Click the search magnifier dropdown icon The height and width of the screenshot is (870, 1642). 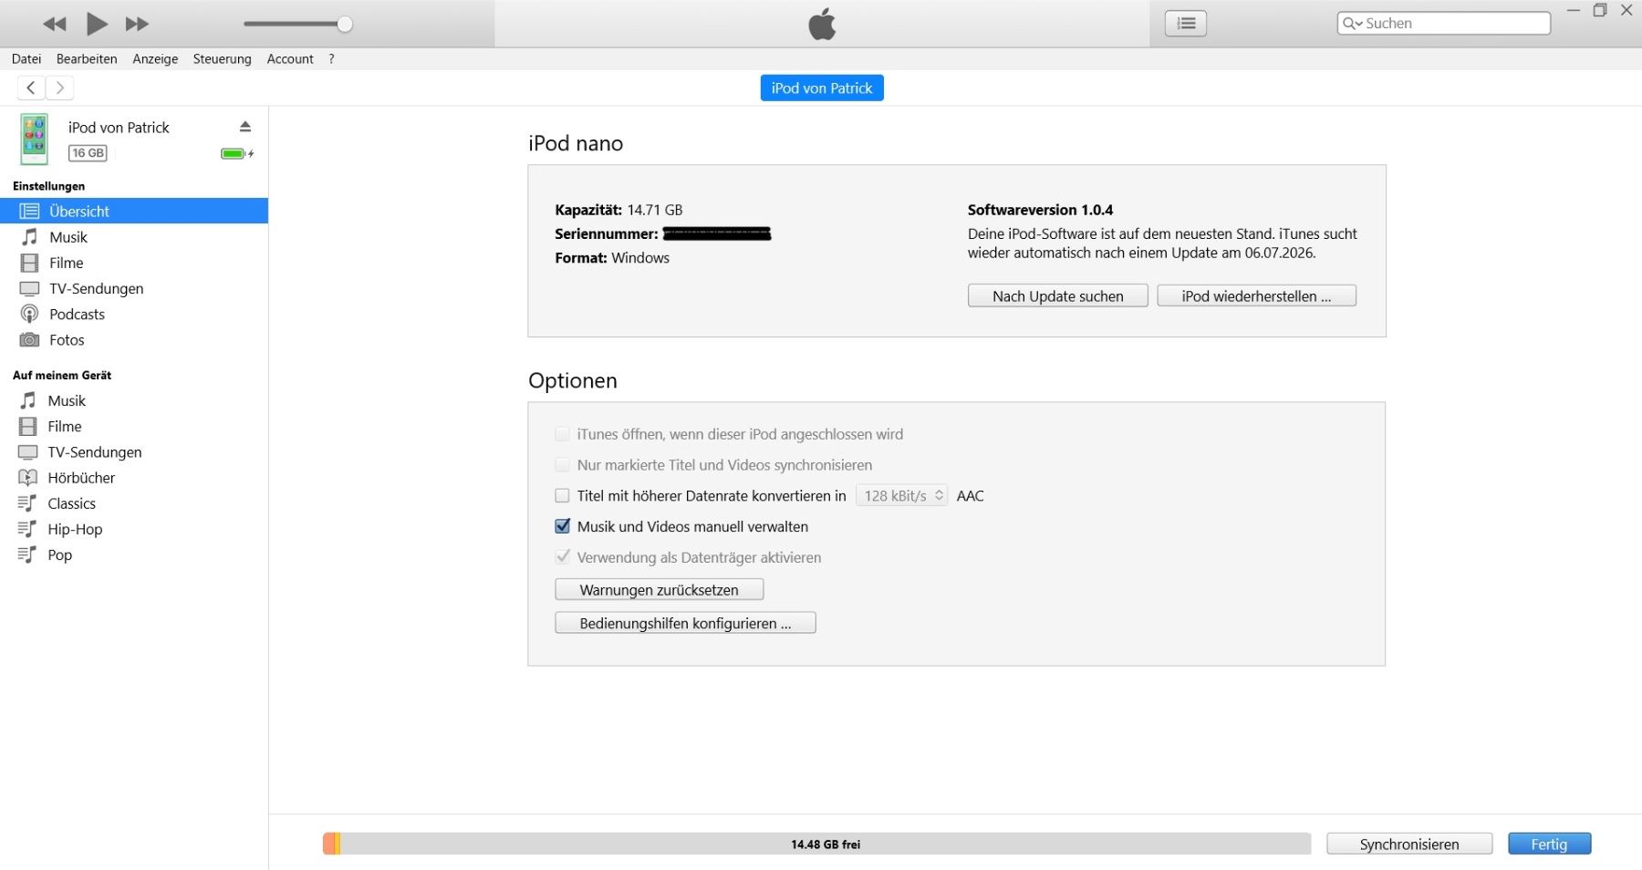[1352, 24]
